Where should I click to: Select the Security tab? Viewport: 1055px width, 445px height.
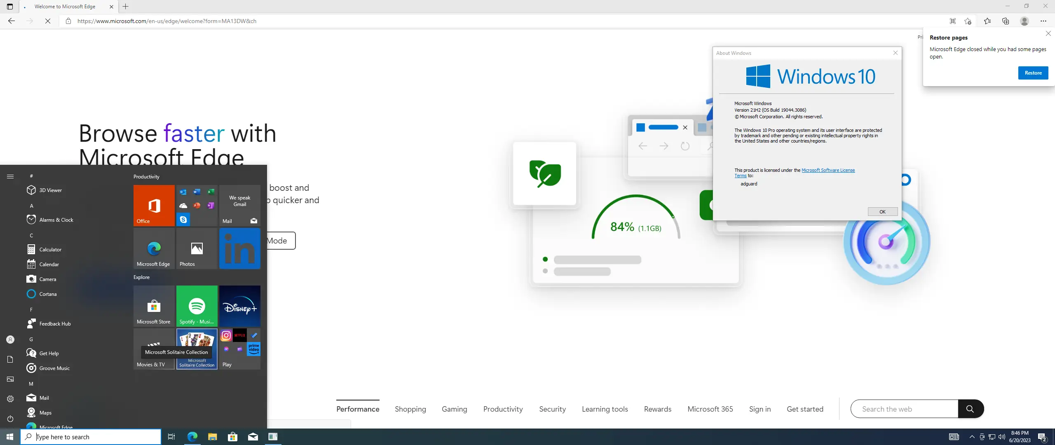coord(552,409)
